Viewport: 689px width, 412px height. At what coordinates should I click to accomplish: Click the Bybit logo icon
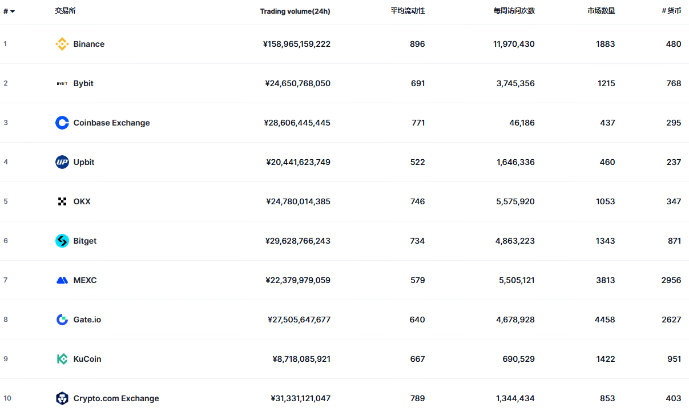[x=62, y=83]
